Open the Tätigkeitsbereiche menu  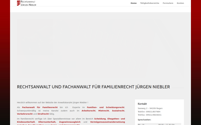pyautogui.click(x=150, y=3)
